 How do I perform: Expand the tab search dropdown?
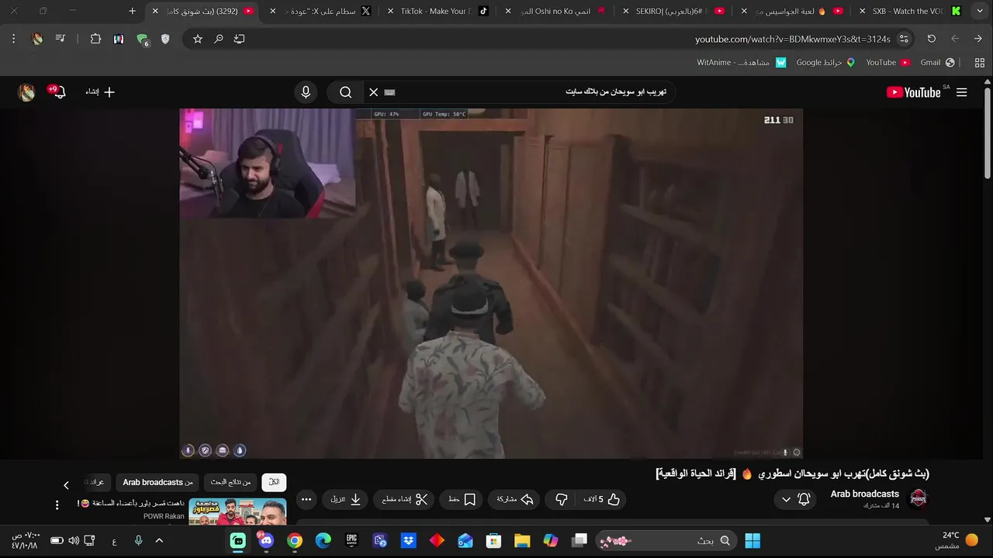[x=980, y=11]
